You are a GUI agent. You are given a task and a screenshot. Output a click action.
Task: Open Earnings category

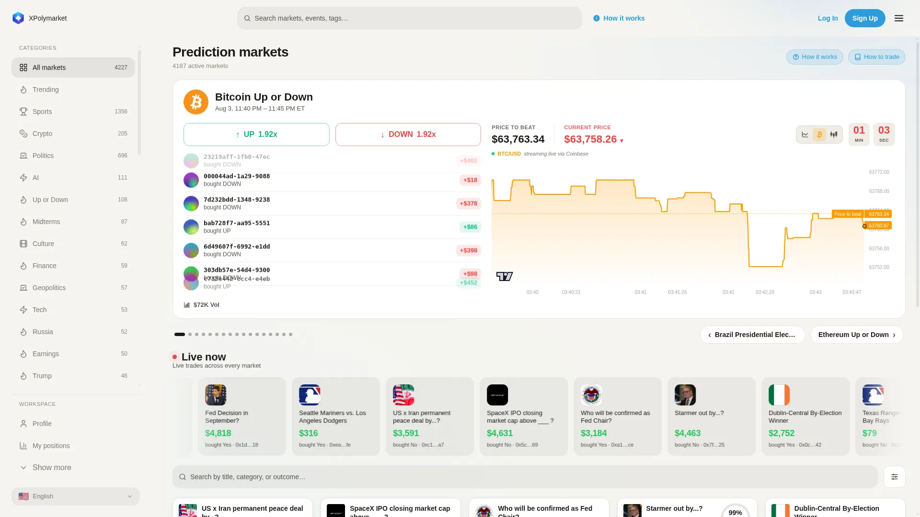[x=73, y=354]
